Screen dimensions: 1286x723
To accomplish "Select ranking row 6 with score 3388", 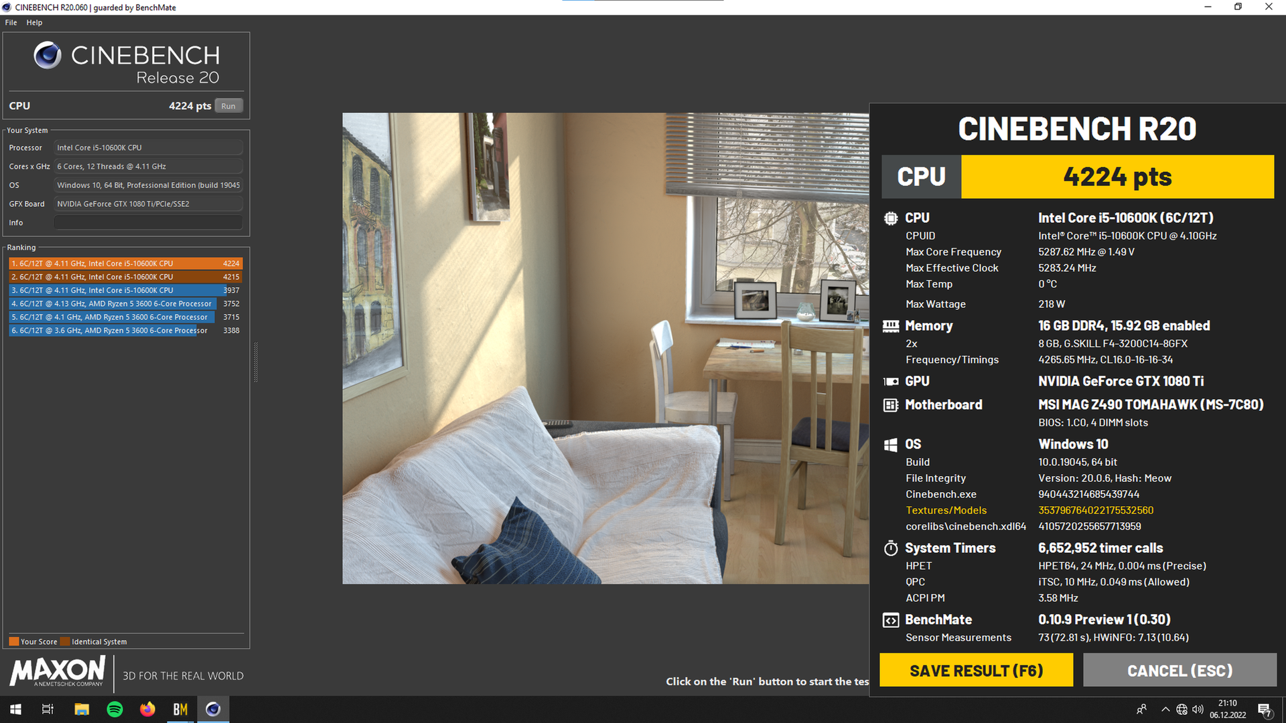I will [x=125, y=331].
